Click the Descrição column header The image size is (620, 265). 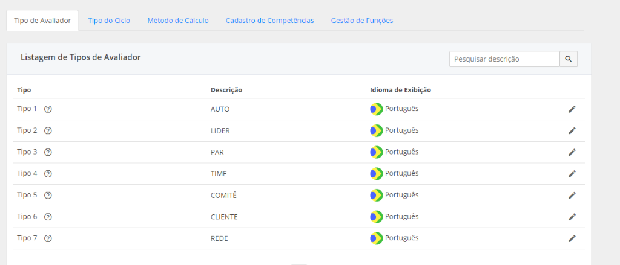pos(226,90)
